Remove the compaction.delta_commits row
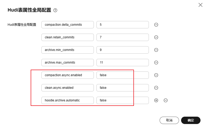 (156, 25)
